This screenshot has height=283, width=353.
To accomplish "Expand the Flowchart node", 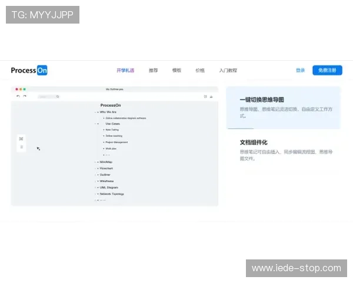I will (95, 169).
